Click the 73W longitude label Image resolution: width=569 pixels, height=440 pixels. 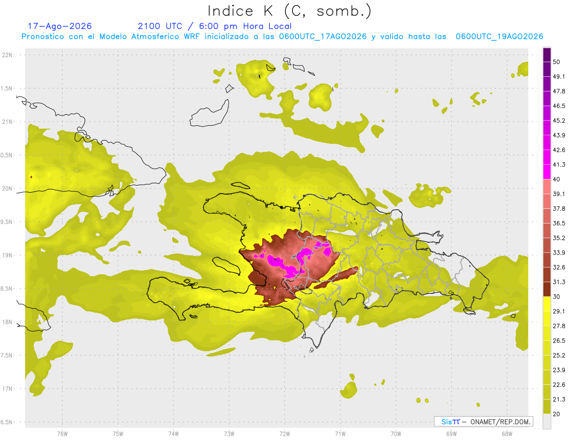229,433
